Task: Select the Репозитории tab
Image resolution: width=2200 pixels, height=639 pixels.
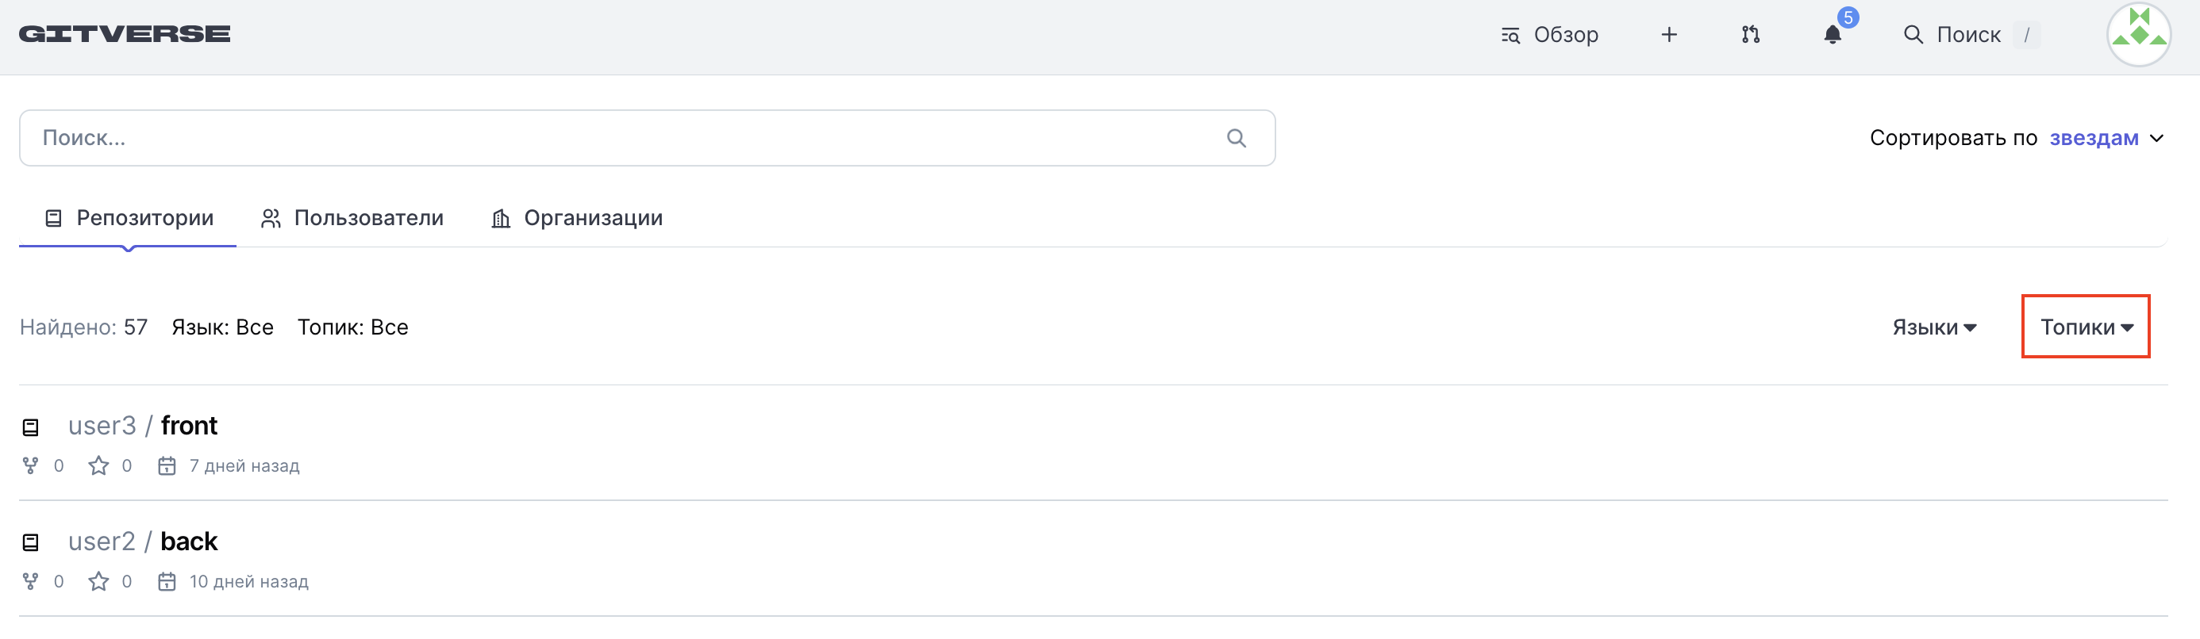Action: click(x=129, y=218)
